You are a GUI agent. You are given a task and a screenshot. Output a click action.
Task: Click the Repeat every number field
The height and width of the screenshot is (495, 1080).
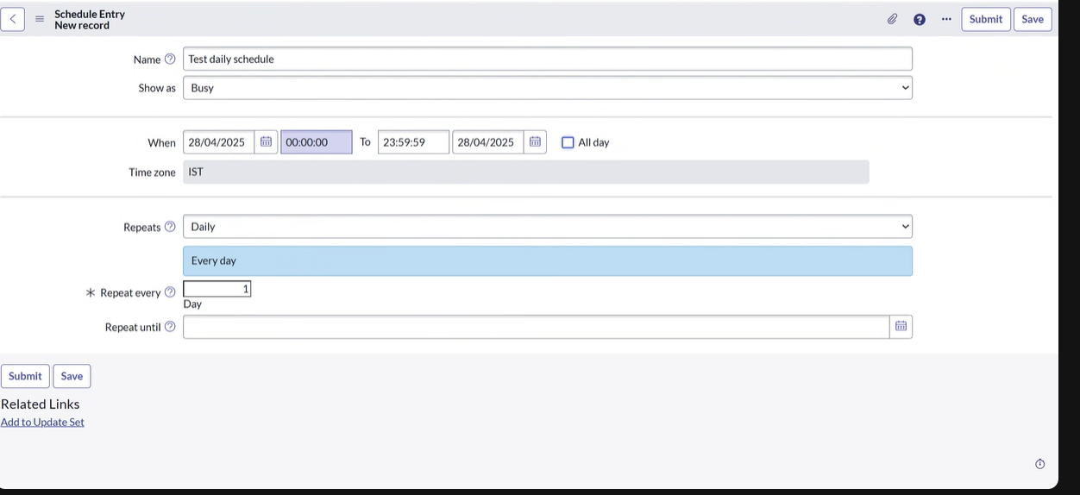pyautogui.click(x=217, y=289)
